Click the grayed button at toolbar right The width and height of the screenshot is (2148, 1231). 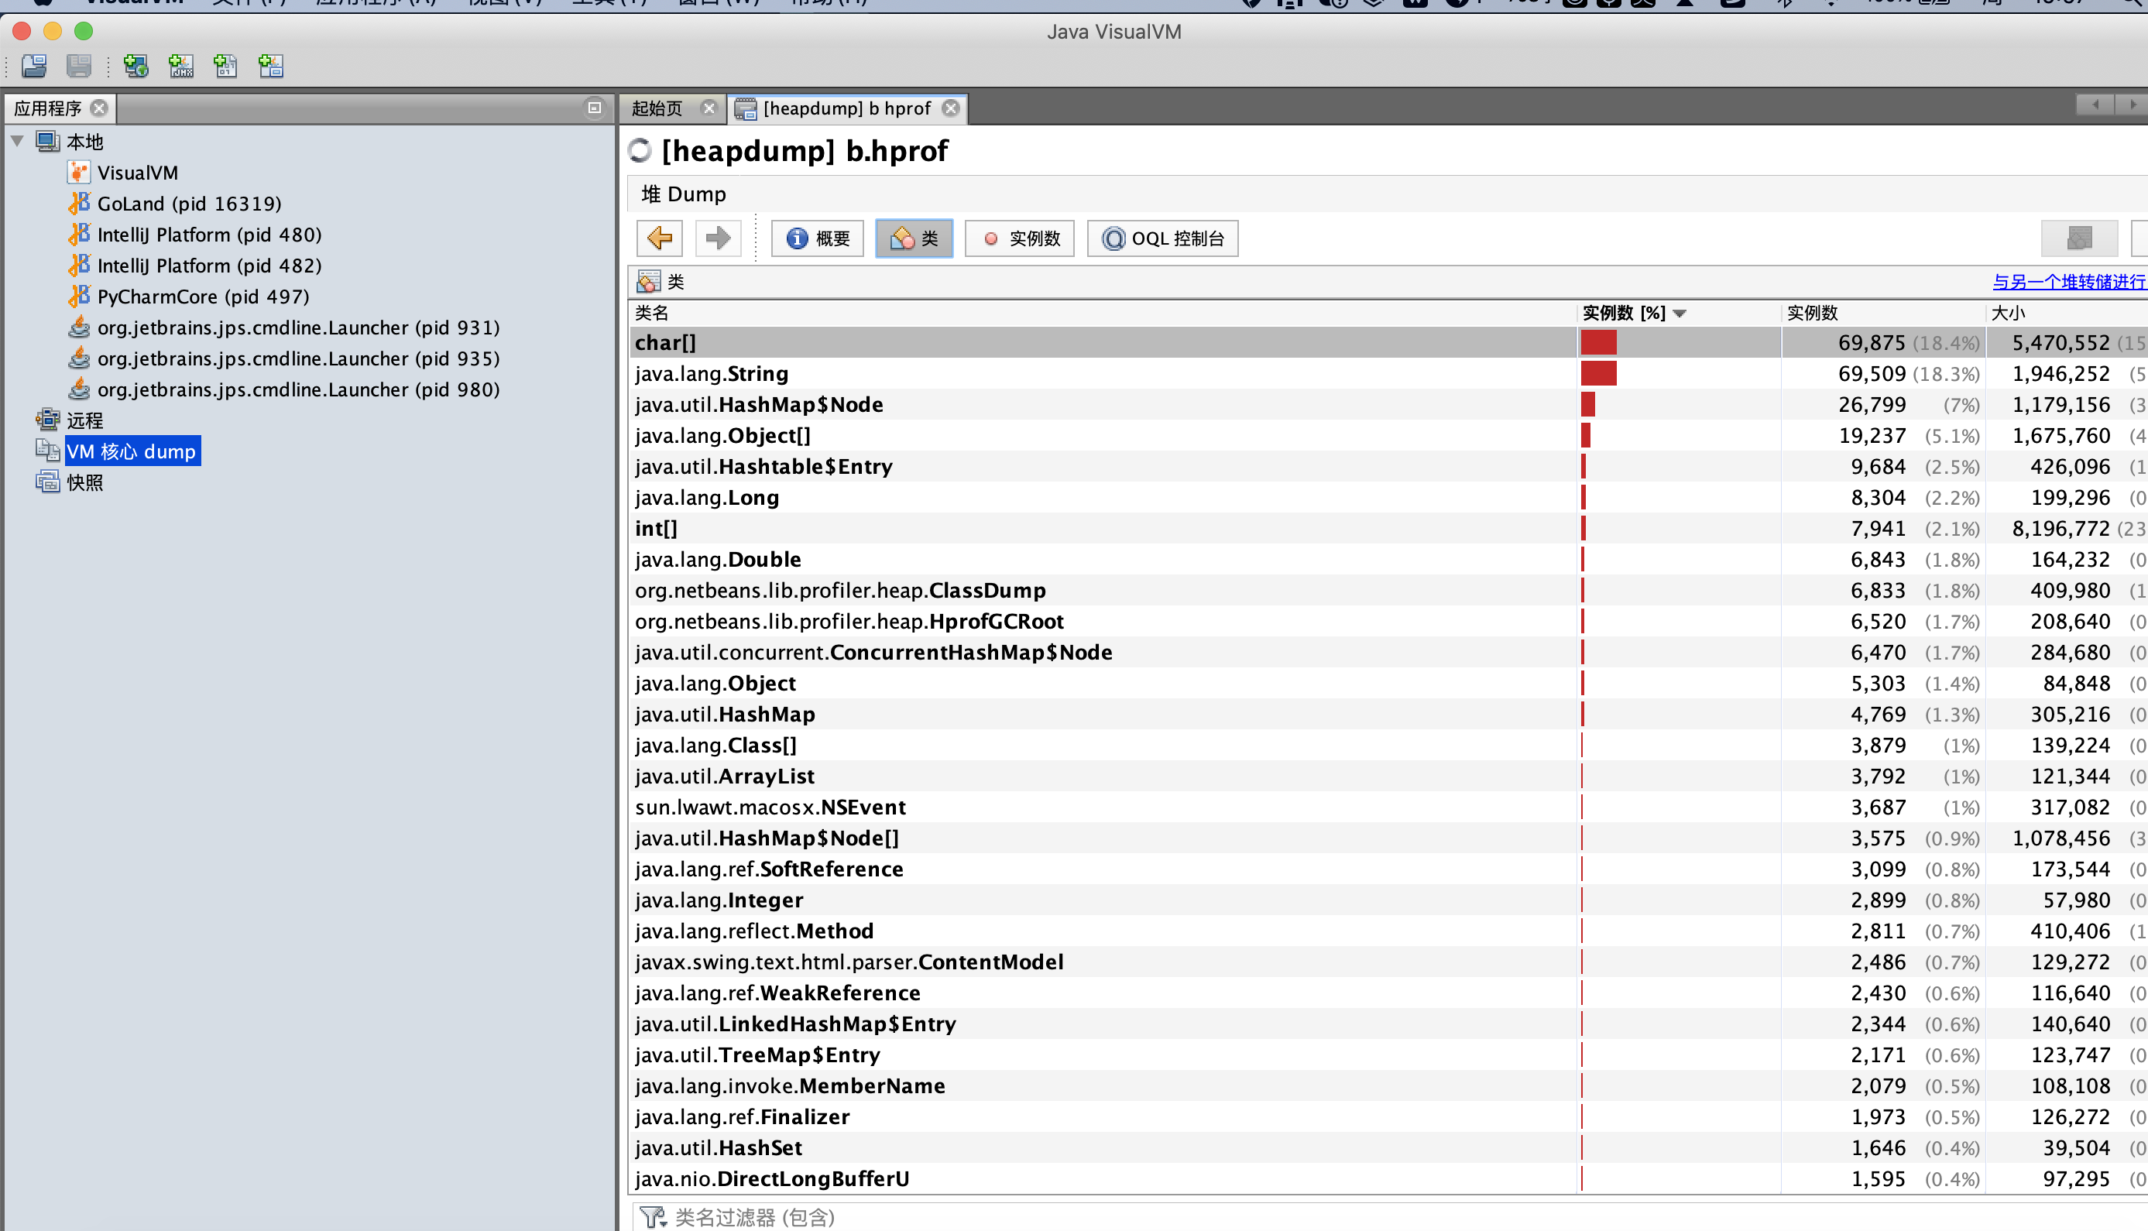tap(2078, 238)
